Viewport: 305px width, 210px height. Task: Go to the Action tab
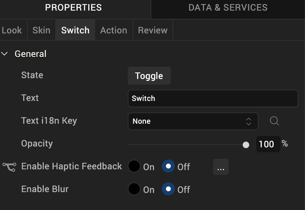click(113, 30)
